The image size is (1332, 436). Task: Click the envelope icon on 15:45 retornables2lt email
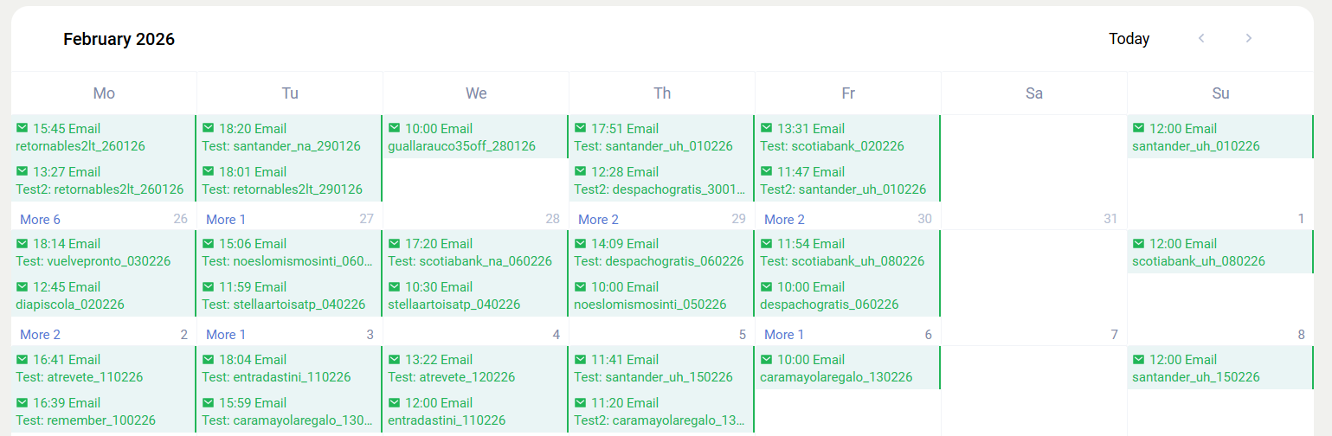point(23,128)
